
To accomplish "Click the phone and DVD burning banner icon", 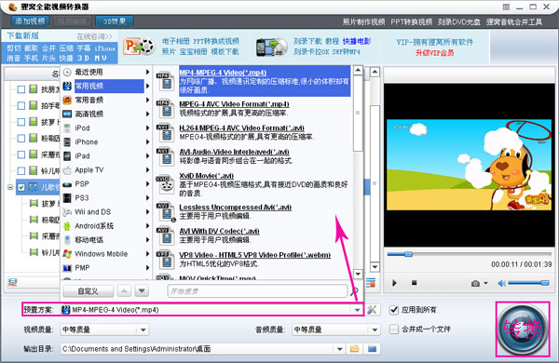I will pyautogui.click(x=272, y=47).
